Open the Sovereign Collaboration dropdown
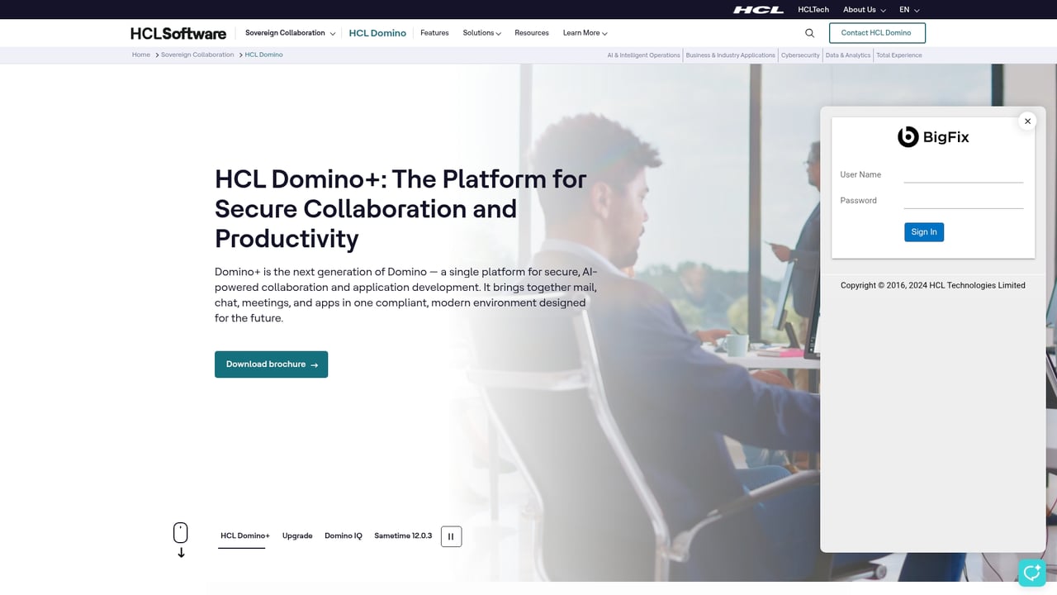Viewport: 1057px width, 595px height. click(290, 32)
